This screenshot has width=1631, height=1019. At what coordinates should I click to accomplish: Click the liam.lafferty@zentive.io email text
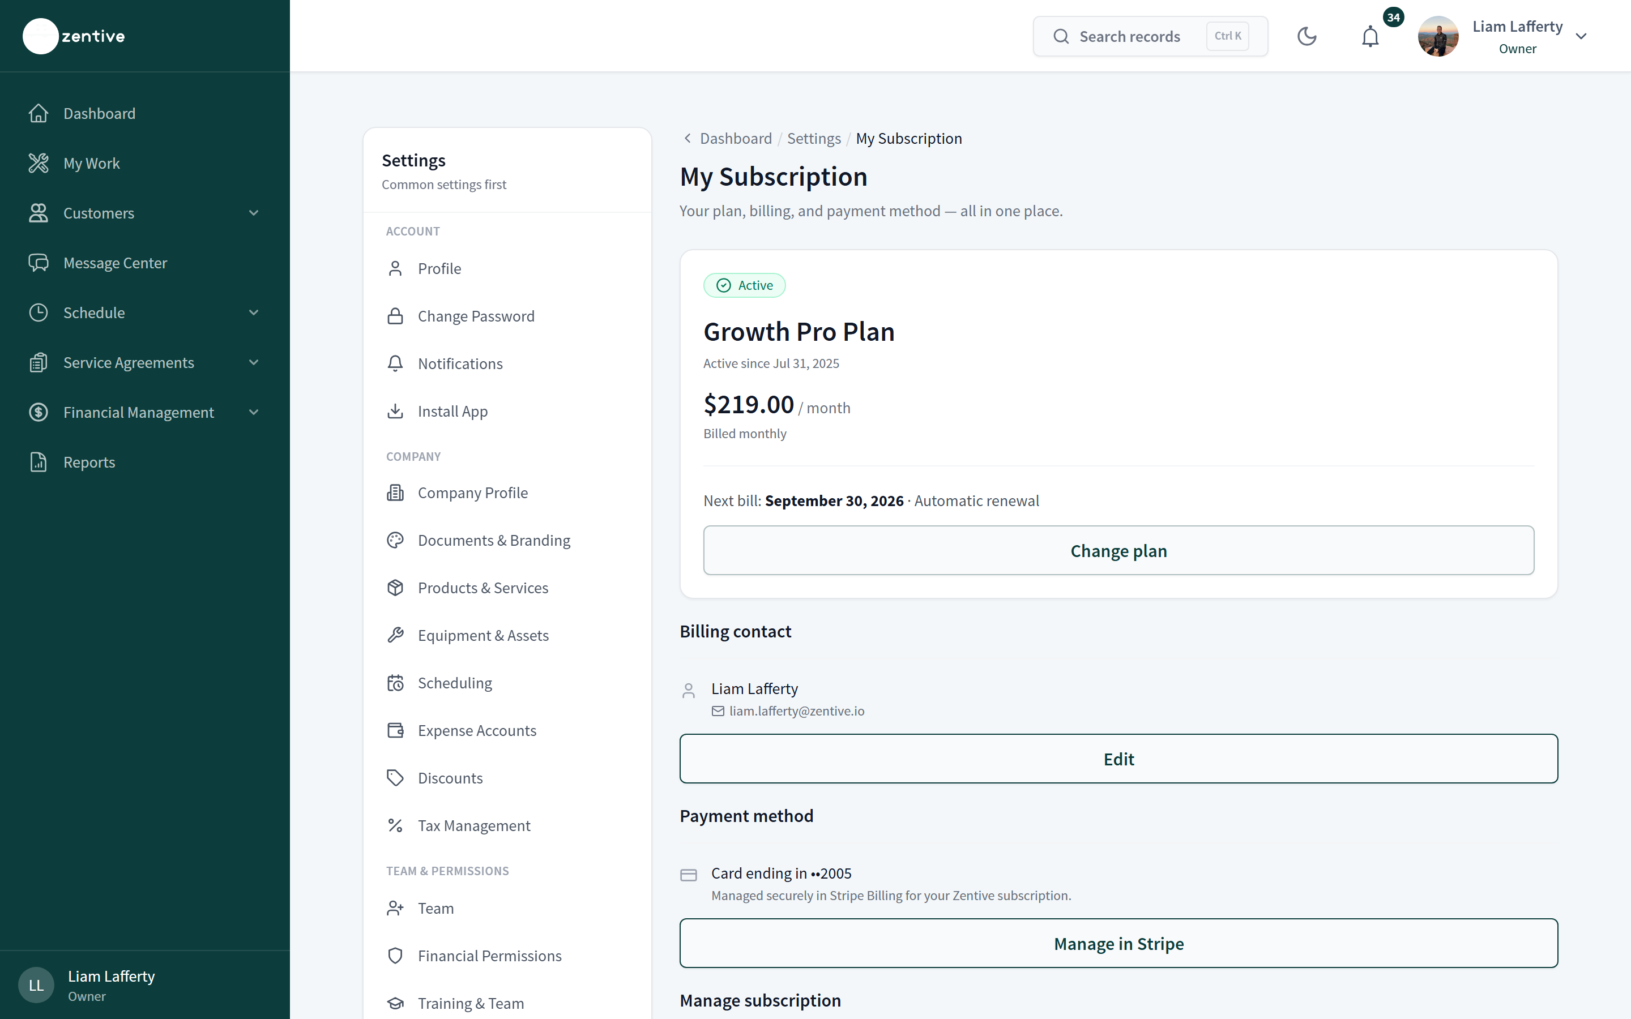pyautogui.click(x=797, y=711)
